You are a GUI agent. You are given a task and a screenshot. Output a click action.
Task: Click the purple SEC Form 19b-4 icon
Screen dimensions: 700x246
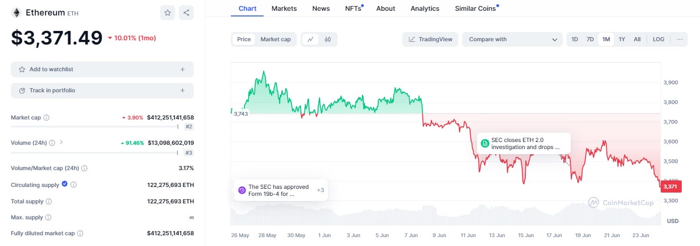coord(242,190)
